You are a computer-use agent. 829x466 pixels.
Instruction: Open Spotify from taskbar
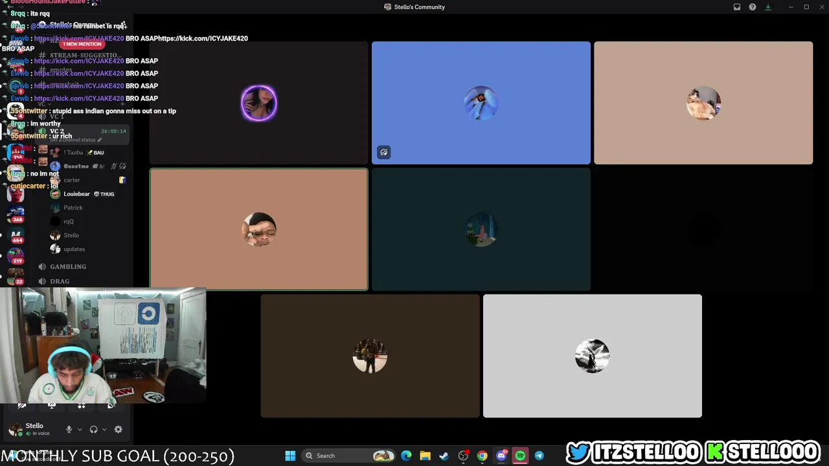(x=520, y=456)
